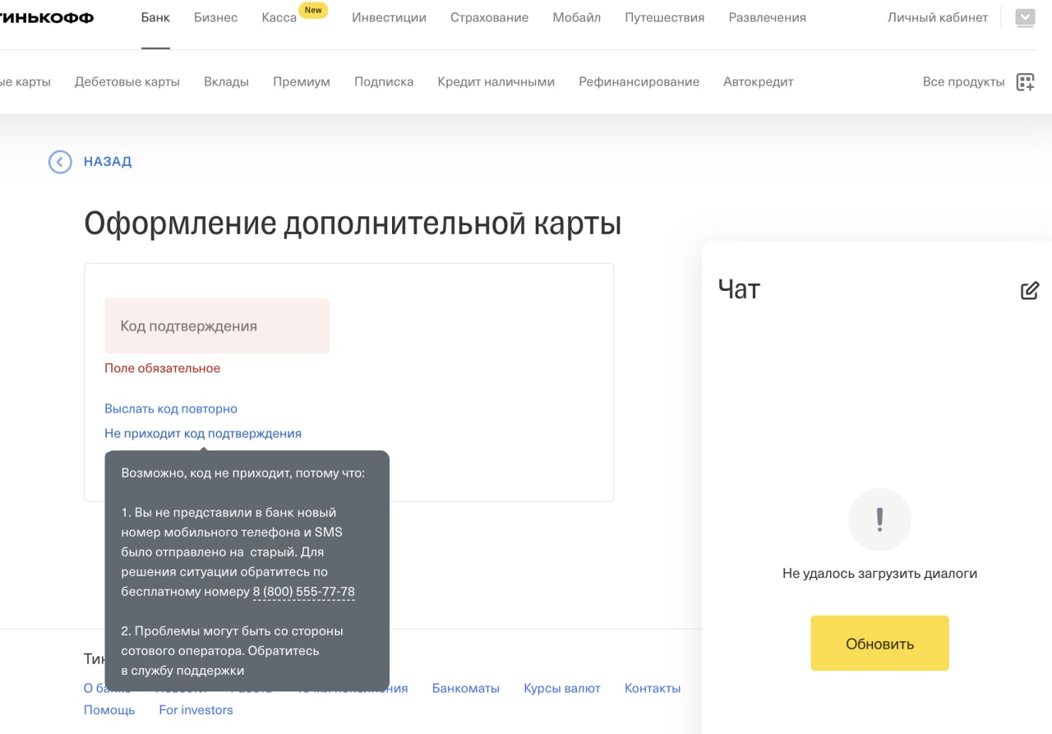Switch to the Бизнес section tab
The image size is (1052, 734).
pyautogui.click(x=216, y=17)
